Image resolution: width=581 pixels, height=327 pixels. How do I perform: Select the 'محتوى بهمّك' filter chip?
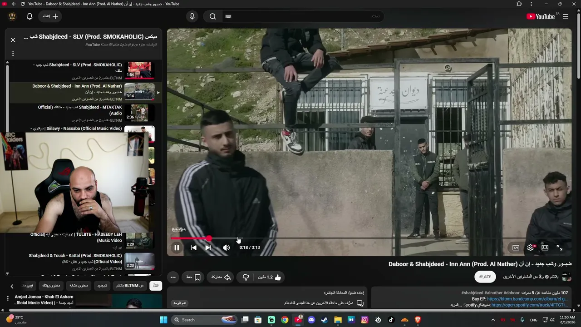[51, 286]
